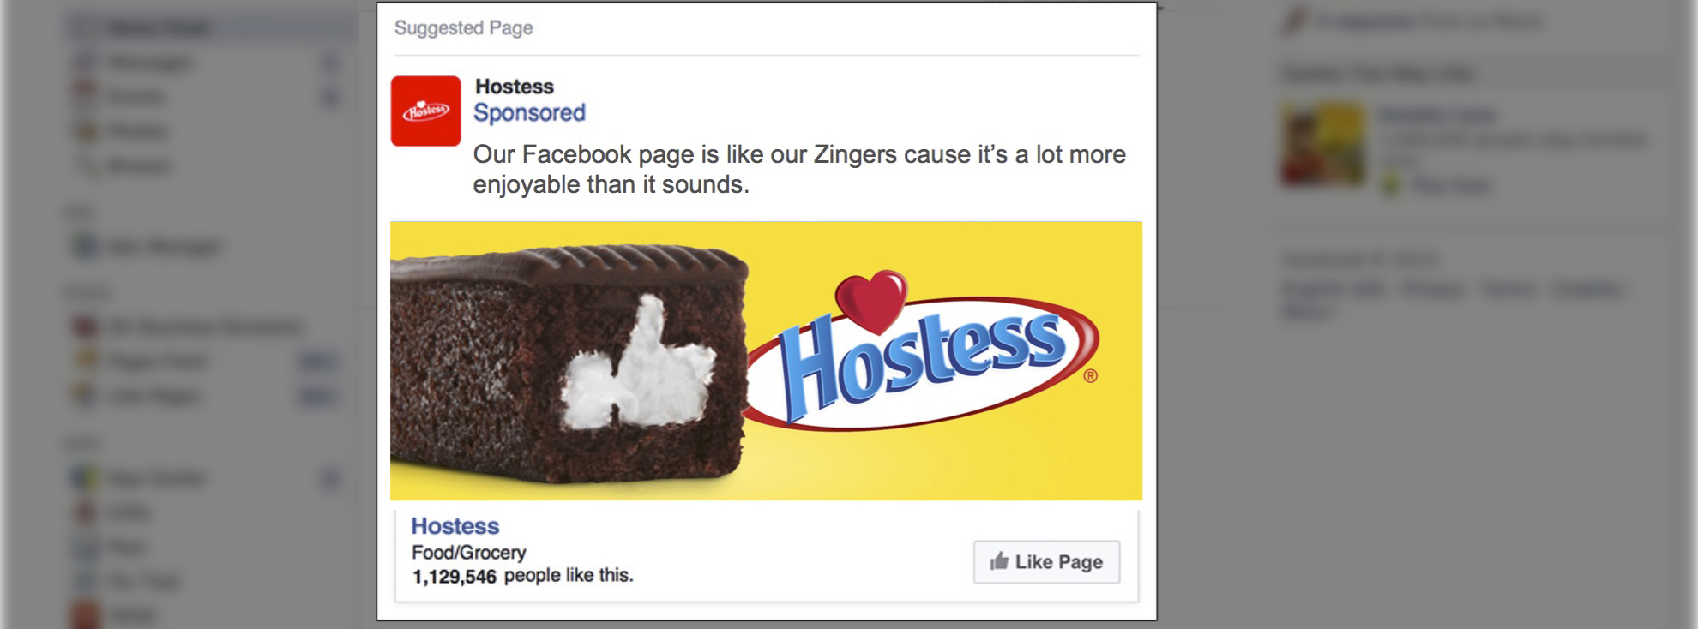The width and height of the screenshot is (1698, 629).
Task: Open the Ads Manager sidebar icon
Action: tap(86, 247)
